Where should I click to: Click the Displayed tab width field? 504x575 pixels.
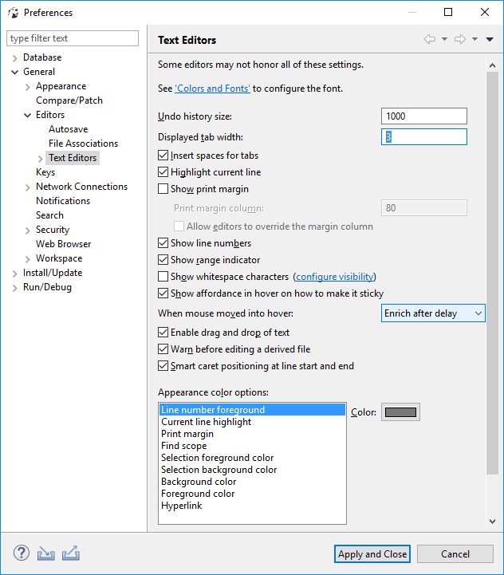point(424,137)
